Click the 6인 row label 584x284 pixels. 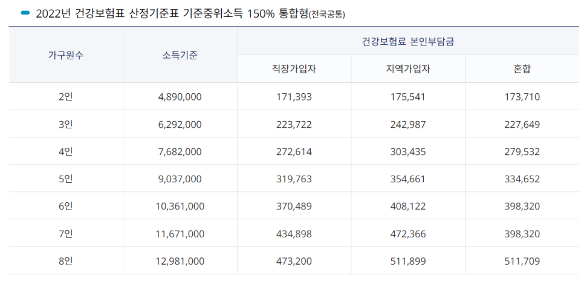[66, 206]
